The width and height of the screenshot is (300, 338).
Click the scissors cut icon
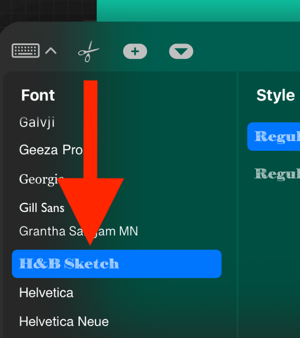click(88, 51)
